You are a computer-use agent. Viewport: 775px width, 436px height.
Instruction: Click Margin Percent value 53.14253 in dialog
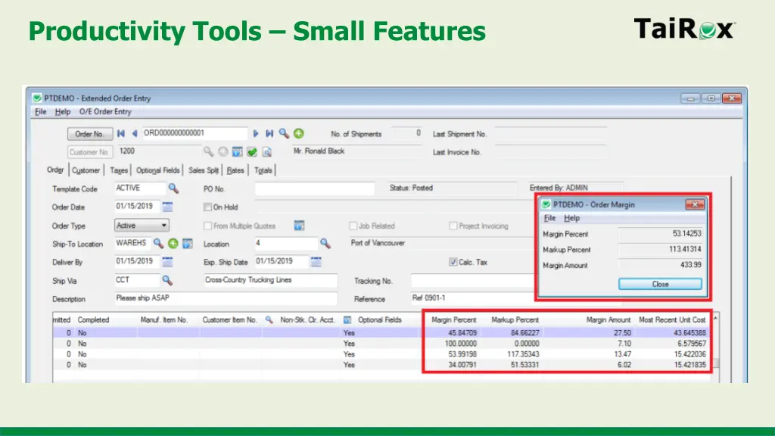(x=686, y=233)
